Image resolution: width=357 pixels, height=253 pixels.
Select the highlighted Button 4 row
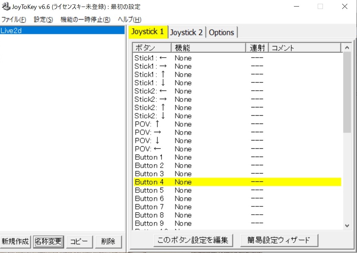pyautogui.click(x=207, y=182)
